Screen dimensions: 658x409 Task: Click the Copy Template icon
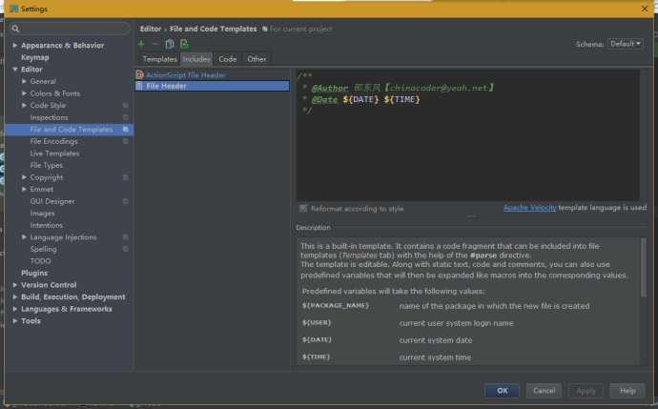(170, 44)
